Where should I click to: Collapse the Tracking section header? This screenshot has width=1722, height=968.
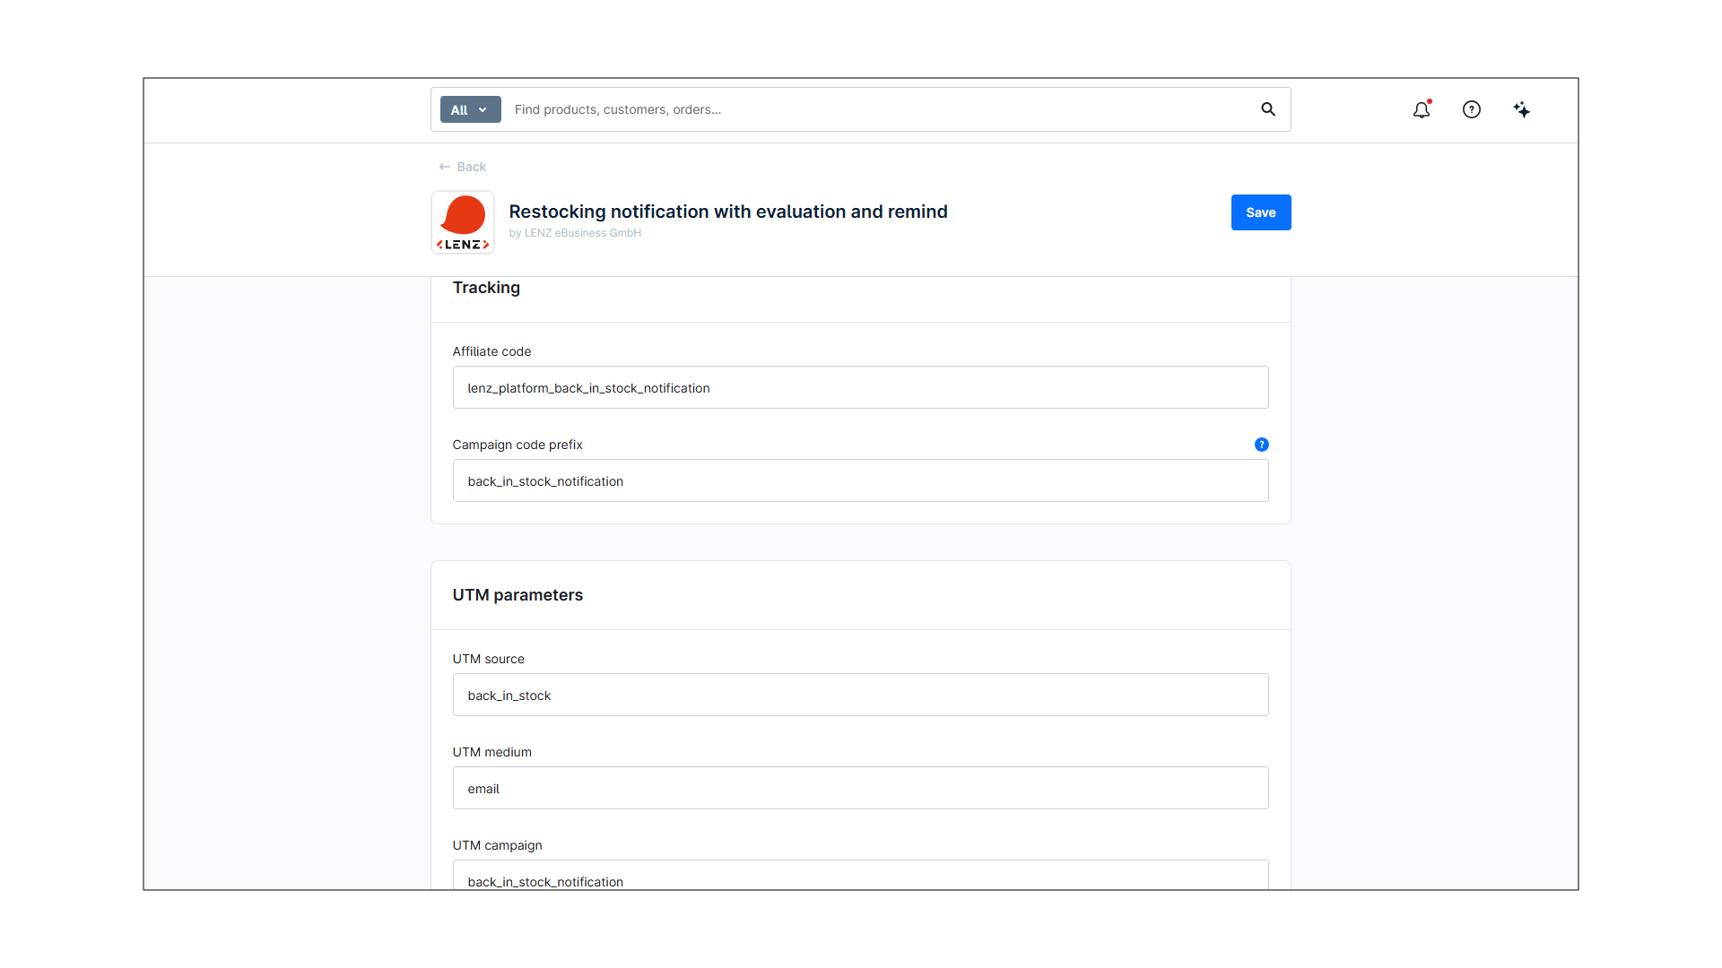(x=486, y=288)
